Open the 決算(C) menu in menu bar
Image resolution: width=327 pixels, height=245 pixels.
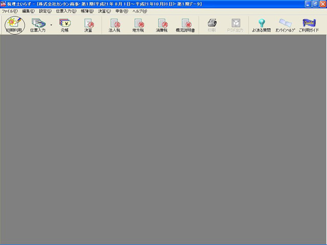tap(104, 11)
